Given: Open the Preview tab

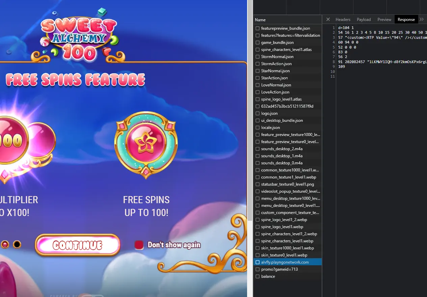Looking at the screenshot, I should 384,20.
